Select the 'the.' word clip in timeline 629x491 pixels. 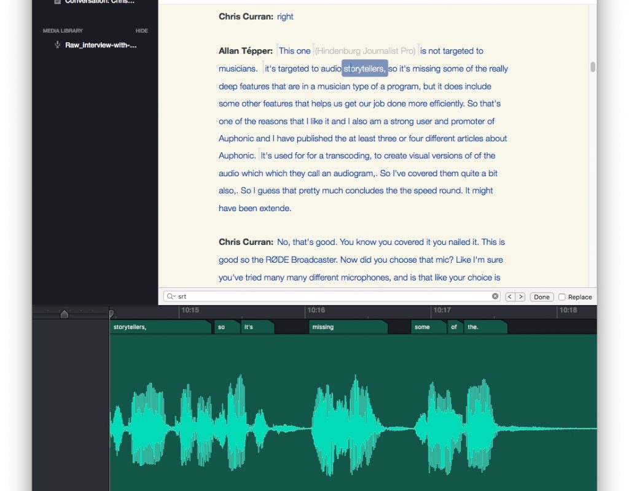pyautogui.click(x=485, y=327)
